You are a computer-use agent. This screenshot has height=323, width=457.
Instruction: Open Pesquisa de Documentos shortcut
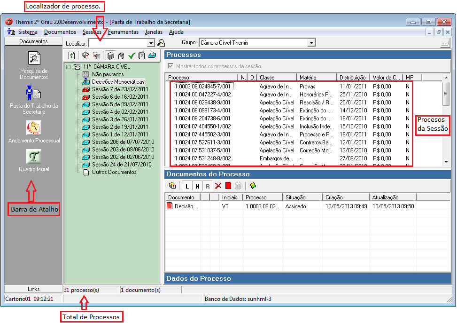(34, 65)
